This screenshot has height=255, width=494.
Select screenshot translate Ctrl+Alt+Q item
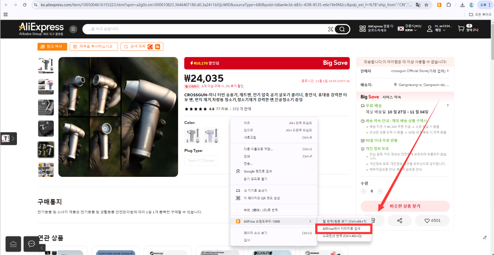tap(344, 236)
